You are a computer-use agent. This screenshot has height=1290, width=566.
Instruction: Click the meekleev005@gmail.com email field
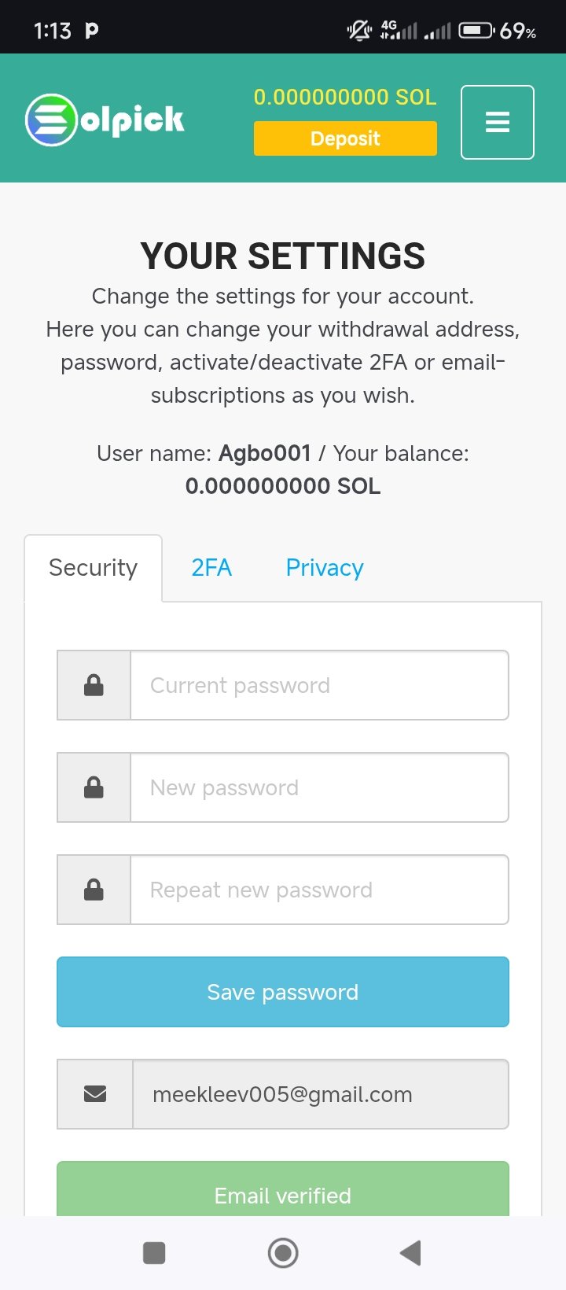point(321,1094)
